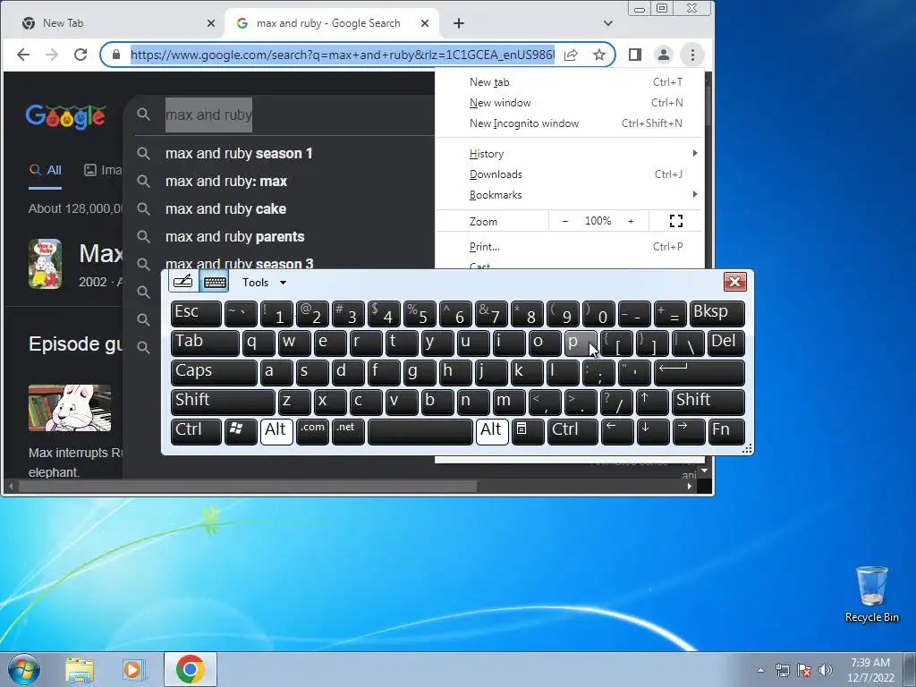
Task: Enter fullscreen from Zoom row icon
Action: (676, 221)
